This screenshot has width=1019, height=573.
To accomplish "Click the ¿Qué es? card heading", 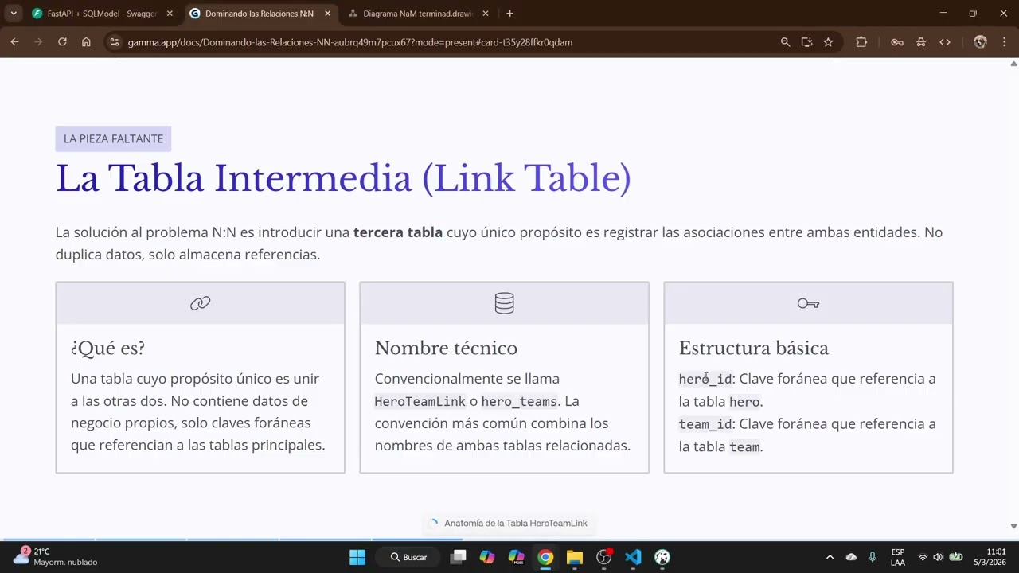I will [x=108, y=348].
